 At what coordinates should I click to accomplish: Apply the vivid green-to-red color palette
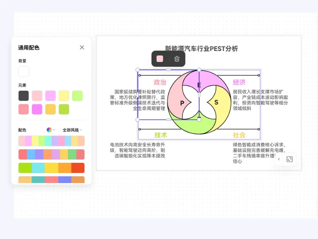click(51, 168)
